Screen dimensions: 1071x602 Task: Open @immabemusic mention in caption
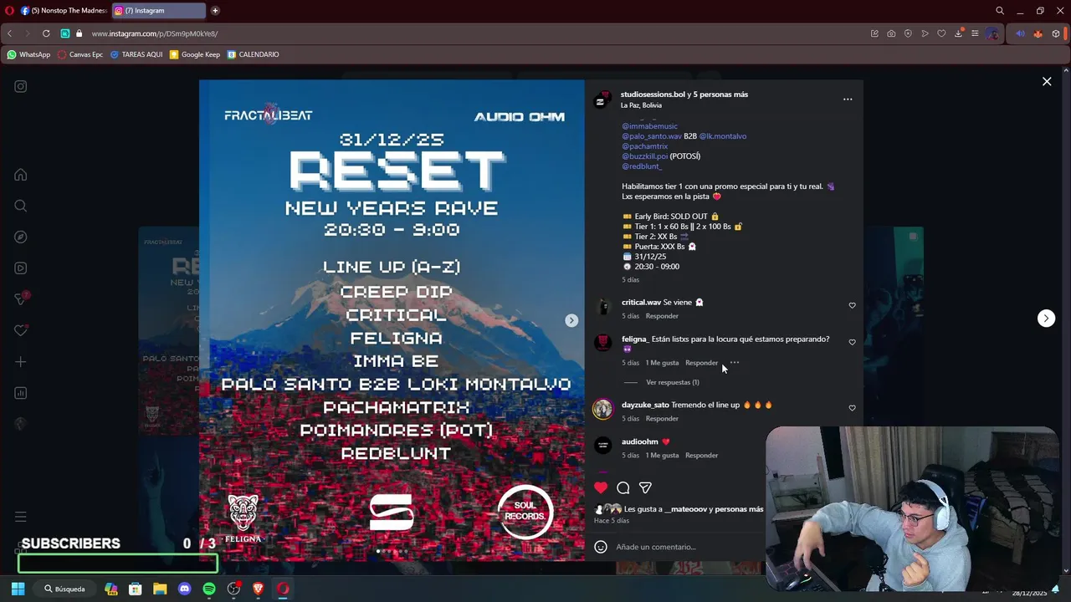(649, 126)
